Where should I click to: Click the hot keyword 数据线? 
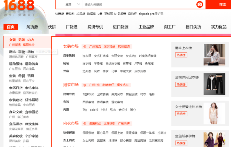pyautogui.click(x=91, y=14)
